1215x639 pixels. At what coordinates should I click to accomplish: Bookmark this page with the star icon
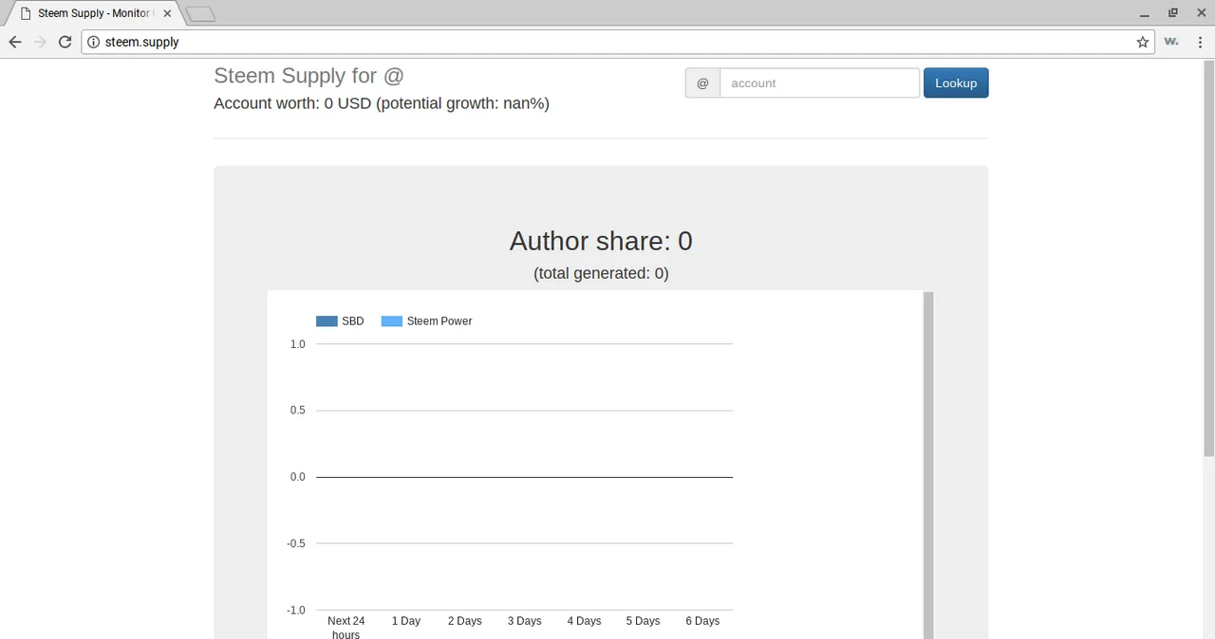(x=1143, y=42)
